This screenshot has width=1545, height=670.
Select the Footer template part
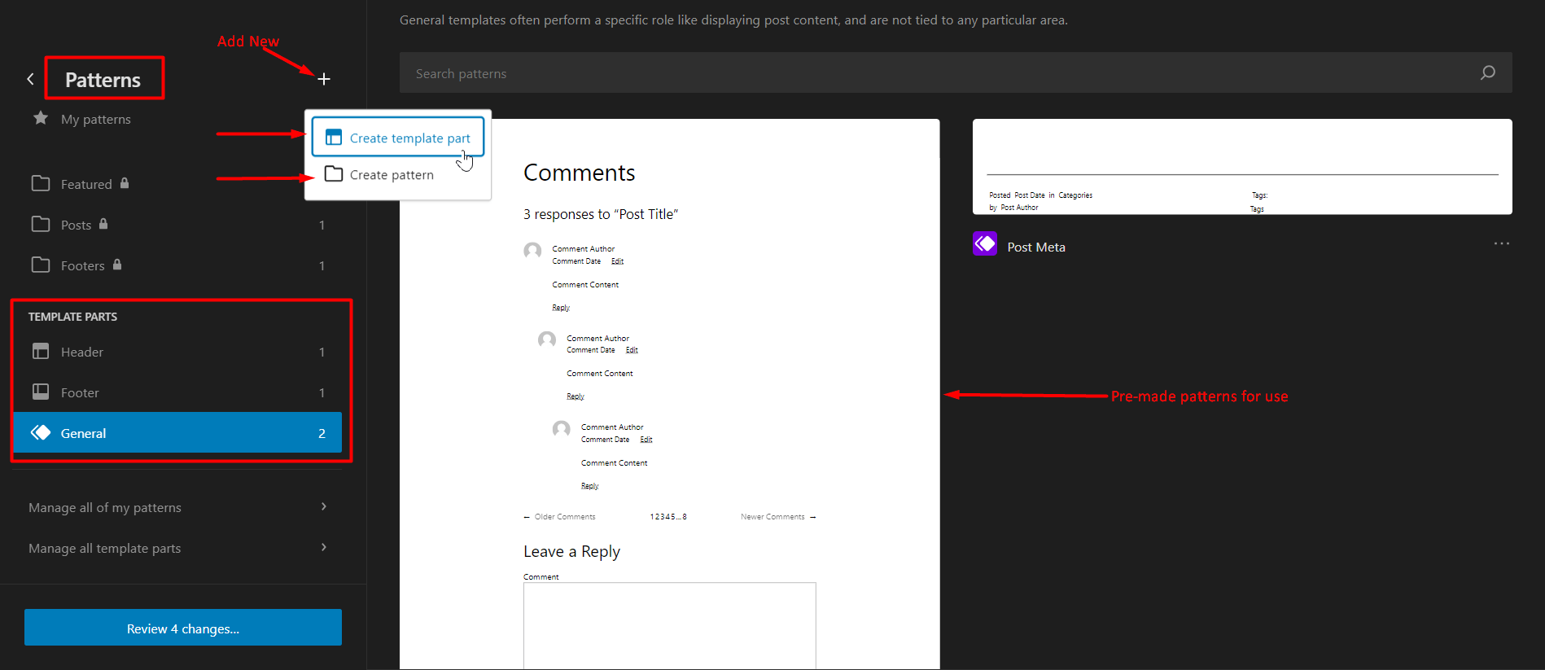point(177,392)
